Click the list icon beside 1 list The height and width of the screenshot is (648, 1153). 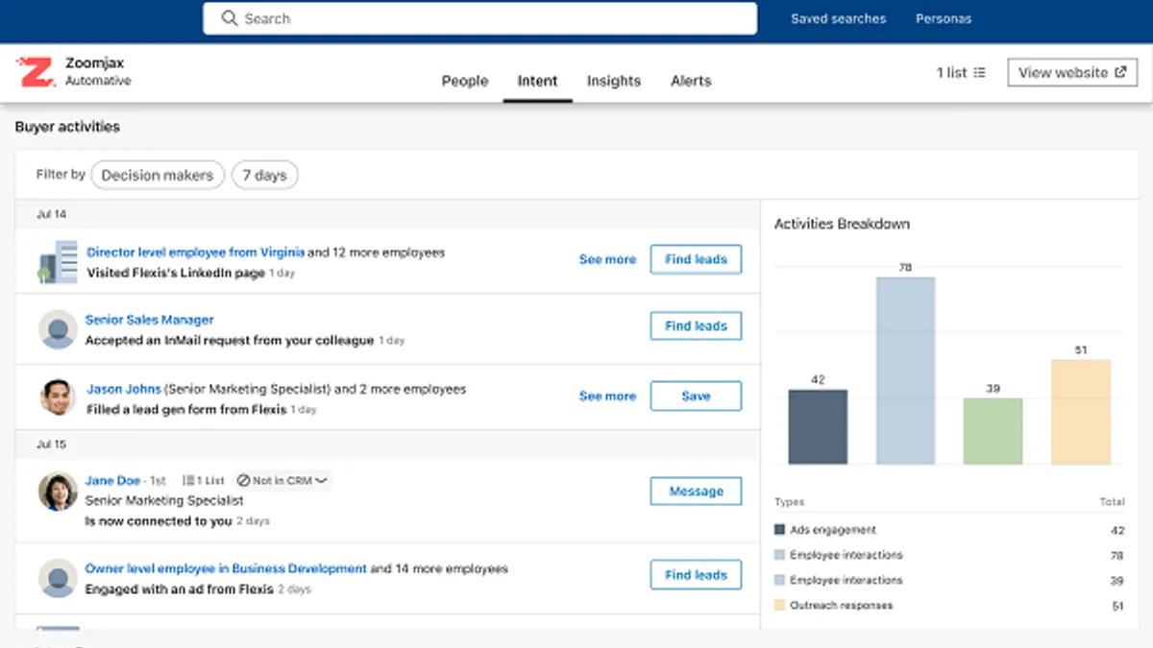click(979, 73)
